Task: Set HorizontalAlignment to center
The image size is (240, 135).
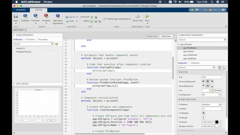Action: click(x=207, y=81)
